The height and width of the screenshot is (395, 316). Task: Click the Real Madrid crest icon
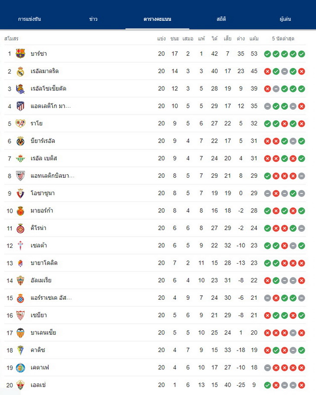point(20,71)
